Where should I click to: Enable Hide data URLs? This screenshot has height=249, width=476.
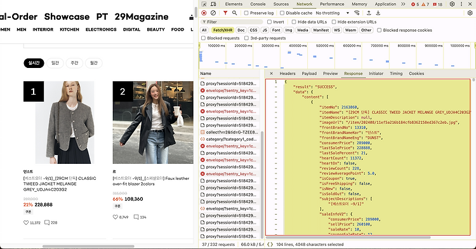[294, 22]
